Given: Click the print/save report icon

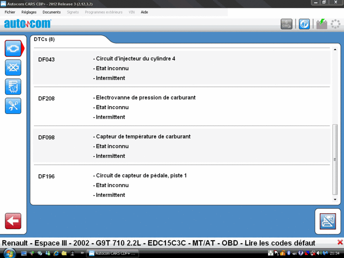Looking at the screenshot, I should pos(328,221).
